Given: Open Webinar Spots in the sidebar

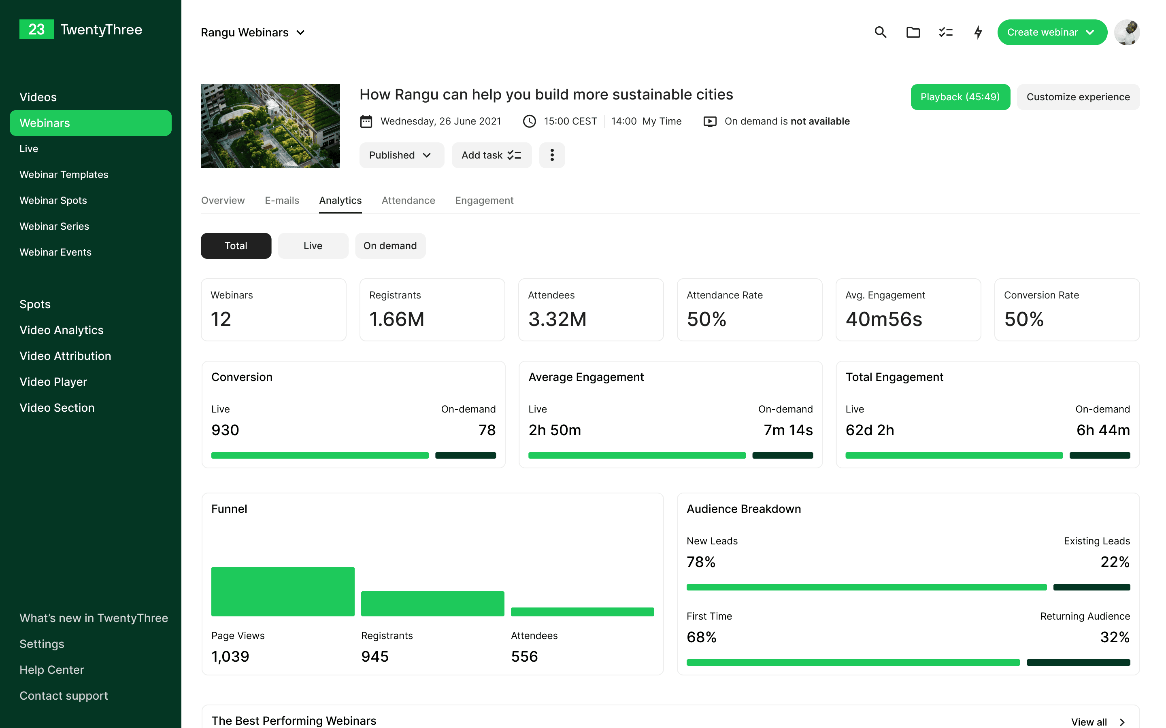Looking at the screenshot, I should click(x=53, y=200).
